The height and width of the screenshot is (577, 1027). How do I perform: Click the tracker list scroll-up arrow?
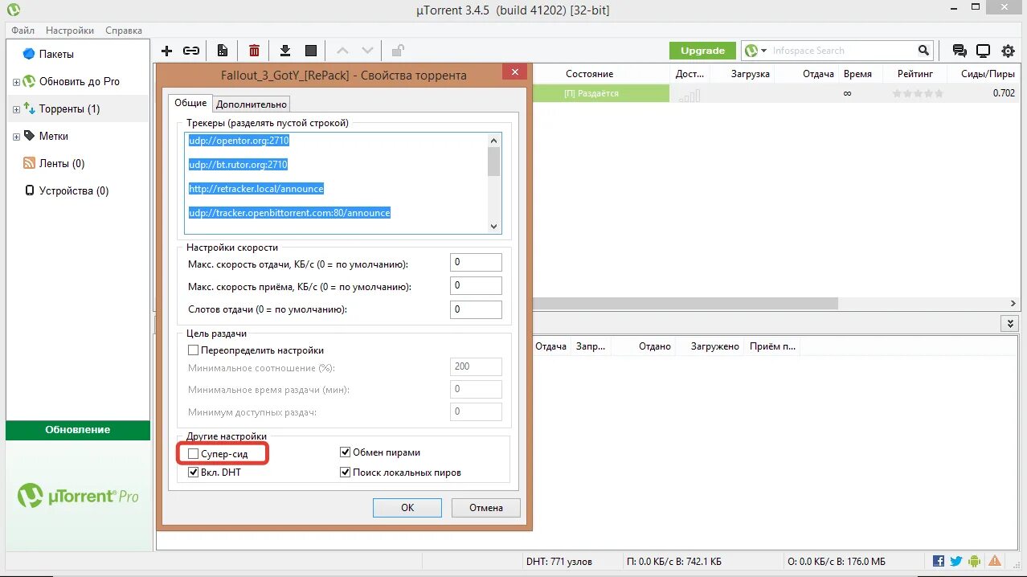tap(494, 140)
